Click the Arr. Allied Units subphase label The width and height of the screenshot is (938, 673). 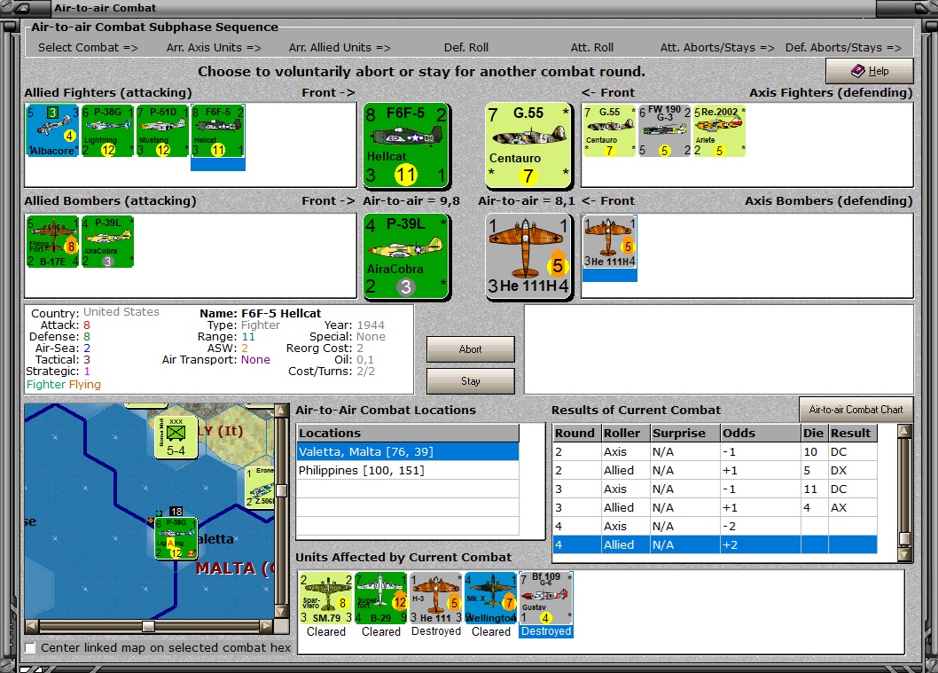pyautogui.click(x=340, y=47)
